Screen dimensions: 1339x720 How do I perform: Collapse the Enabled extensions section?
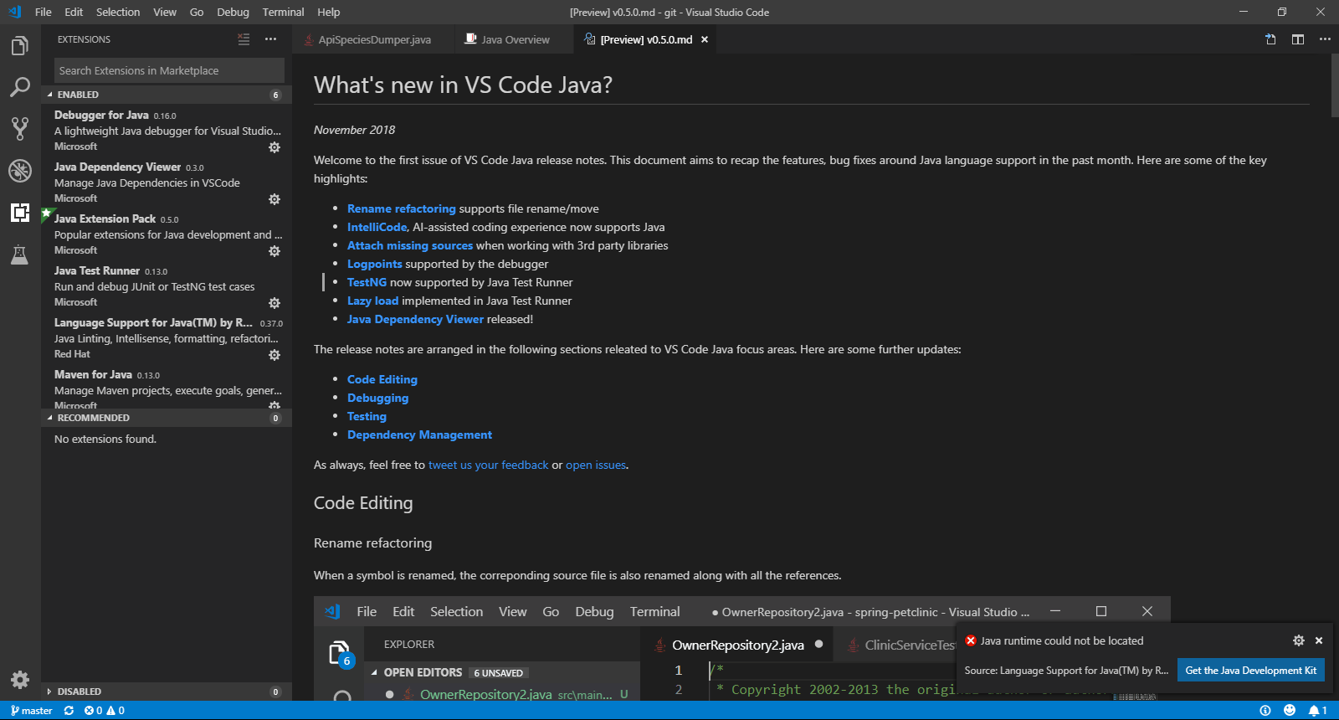click(167, 95)
